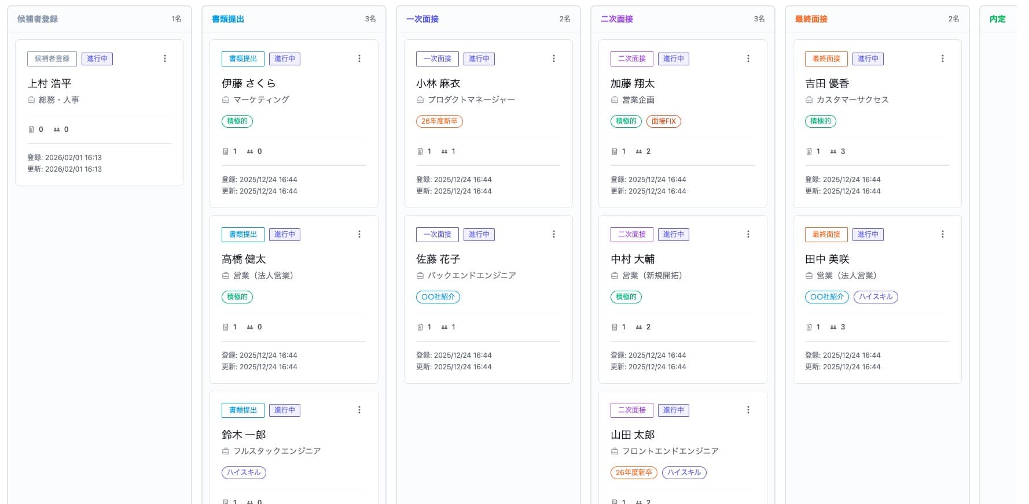1029x504 pixels.
Task: Click the job title 営業企画
Action: [638, 100]
